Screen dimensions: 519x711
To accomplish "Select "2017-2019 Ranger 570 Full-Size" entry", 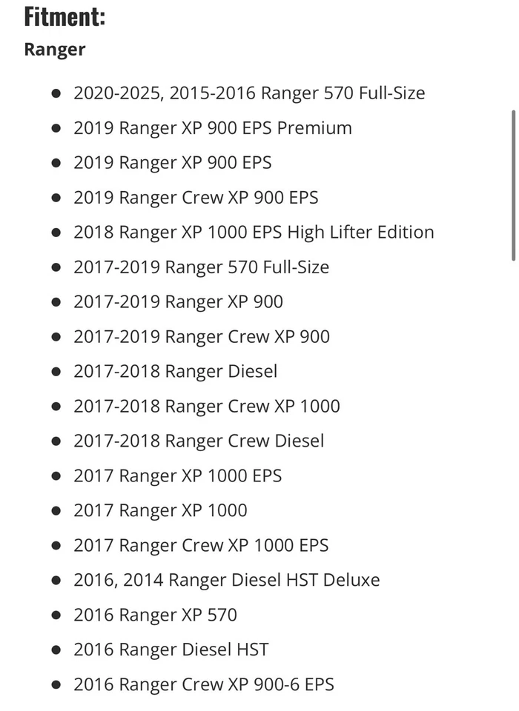I will 201,267.
